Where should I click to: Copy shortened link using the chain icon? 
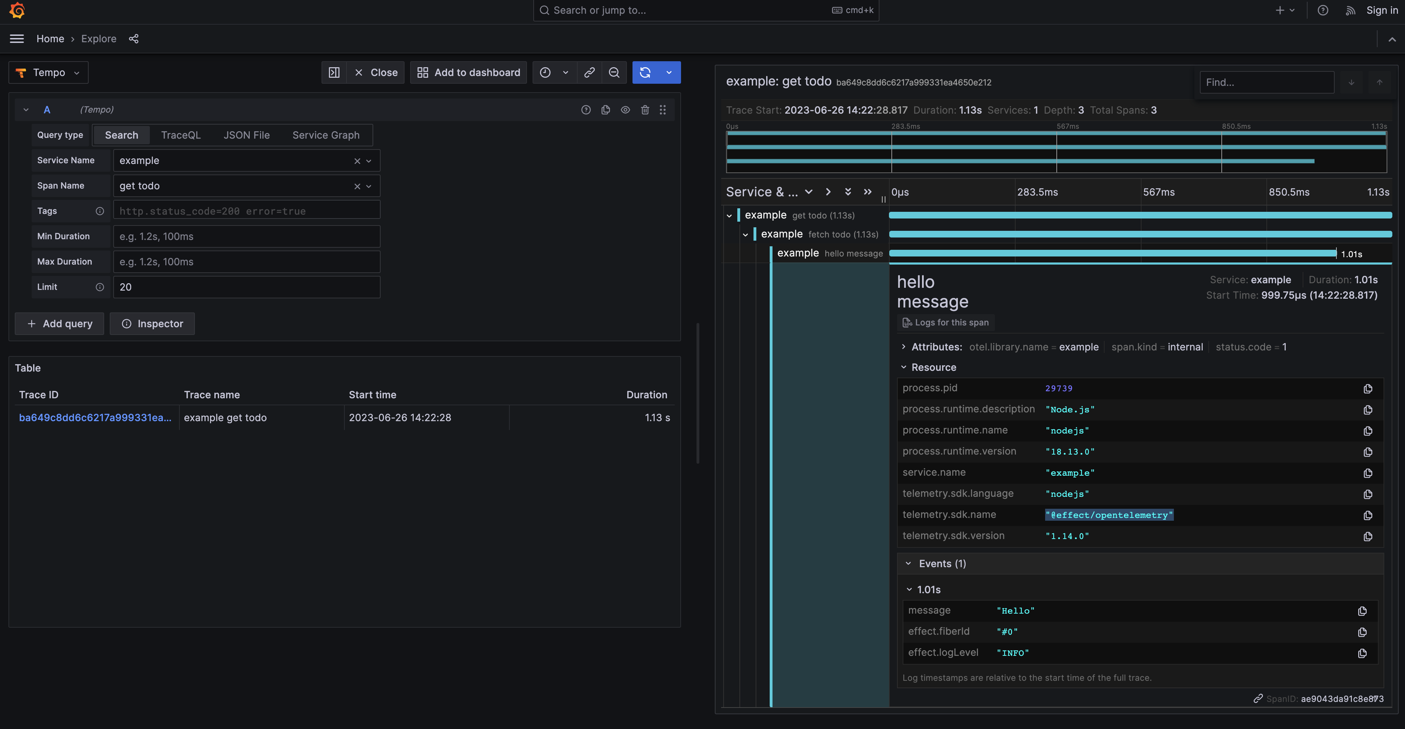click(x=589, y=72)
